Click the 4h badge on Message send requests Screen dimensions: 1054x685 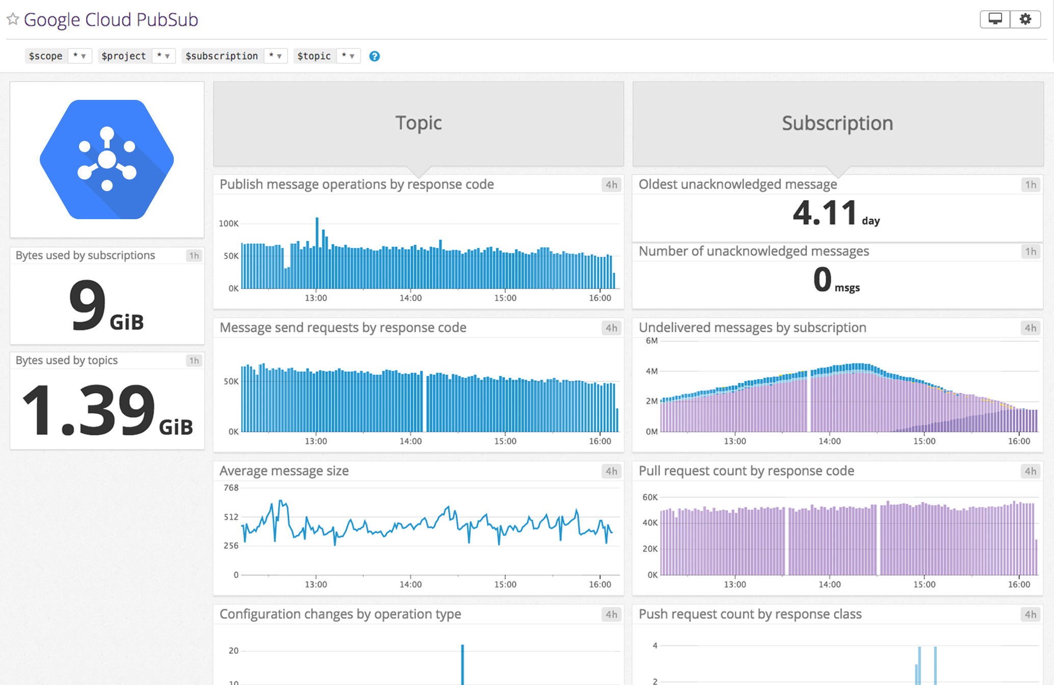612,328
